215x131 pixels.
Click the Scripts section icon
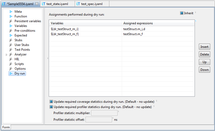(x=11, y=64)
